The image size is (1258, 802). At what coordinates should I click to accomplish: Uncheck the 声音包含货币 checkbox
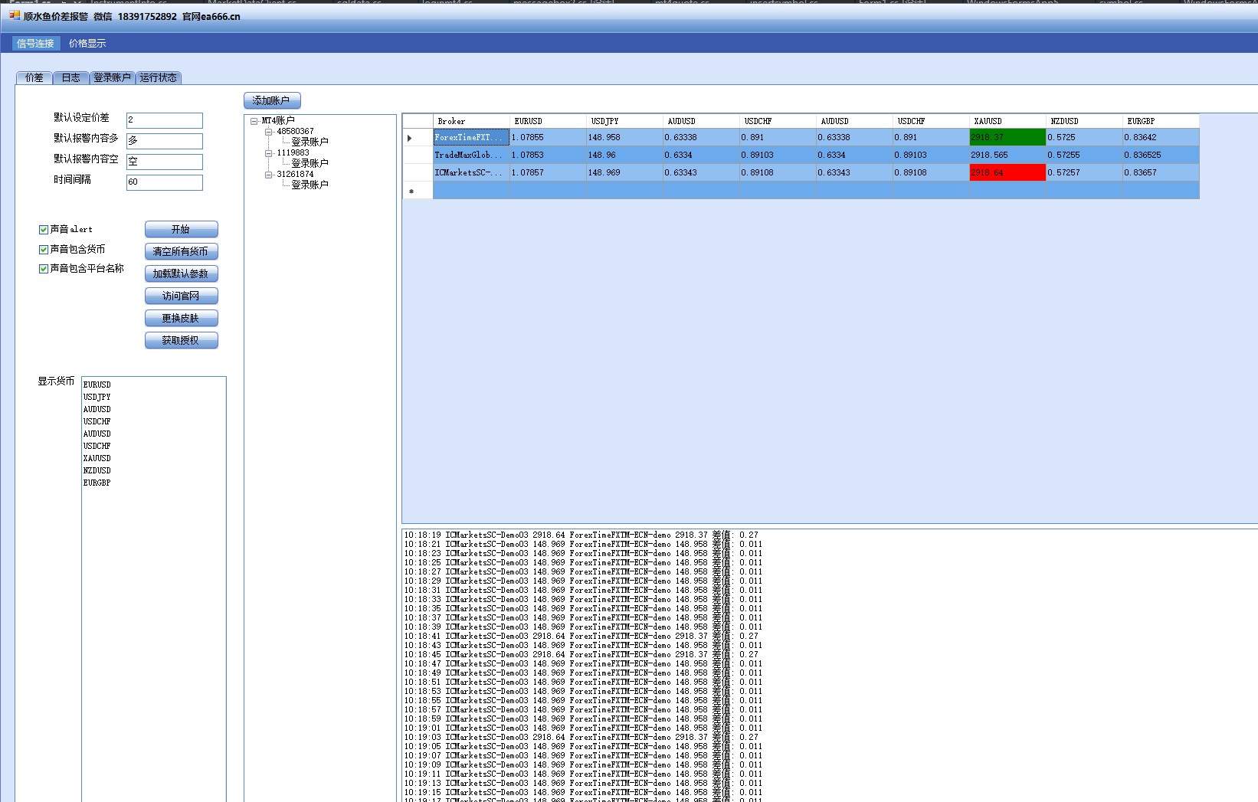pos(44,250)
